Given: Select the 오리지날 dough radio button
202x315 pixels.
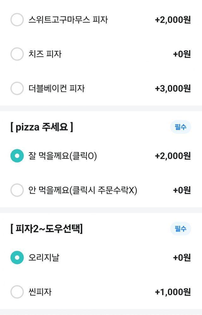Looking at the screenshot, I should pos(17,258).
